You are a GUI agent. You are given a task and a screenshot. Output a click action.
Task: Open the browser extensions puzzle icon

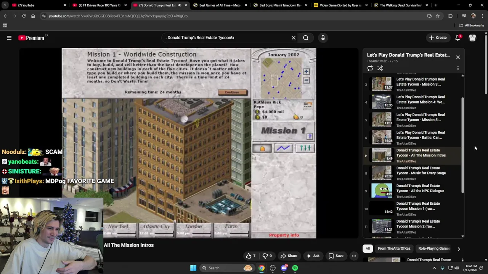pos(450,16)
